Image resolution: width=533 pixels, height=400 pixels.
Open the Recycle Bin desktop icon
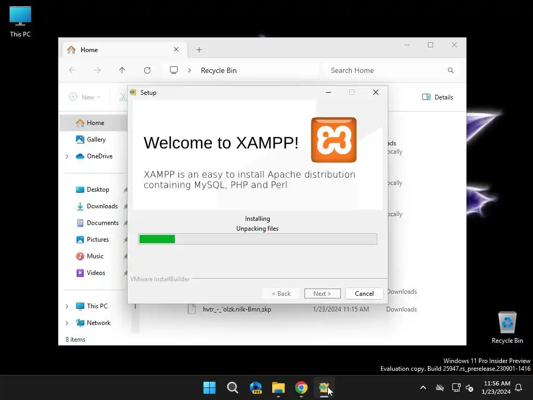coord(507,328)
